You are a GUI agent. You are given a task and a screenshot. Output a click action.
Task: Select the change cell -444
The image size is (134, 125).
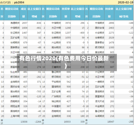[39, 52]
